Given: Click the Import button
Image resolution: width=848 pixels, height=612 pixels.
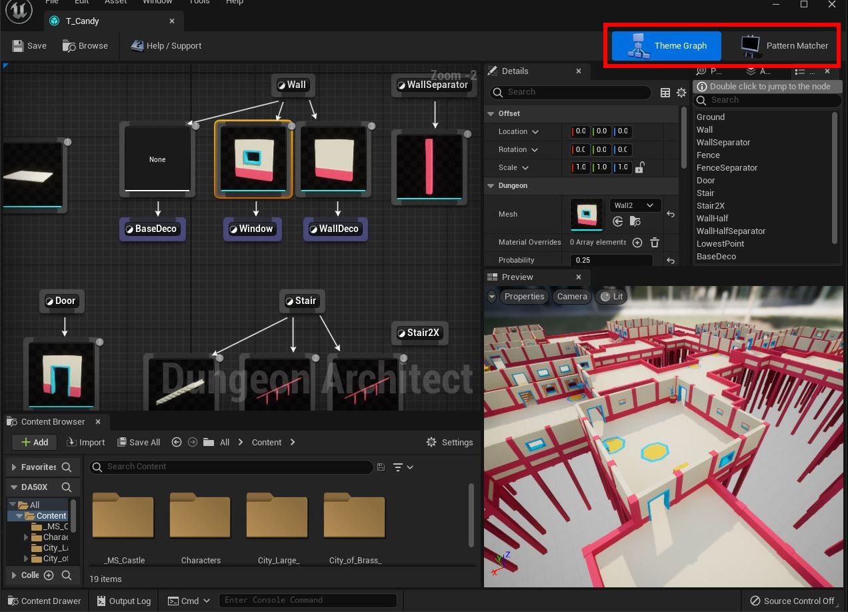Looking at the screenshot, I should click(x=85, y=442).
